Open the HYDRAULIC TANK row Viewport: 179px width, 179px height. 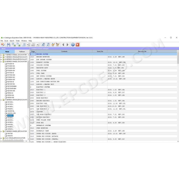[103, 131]
